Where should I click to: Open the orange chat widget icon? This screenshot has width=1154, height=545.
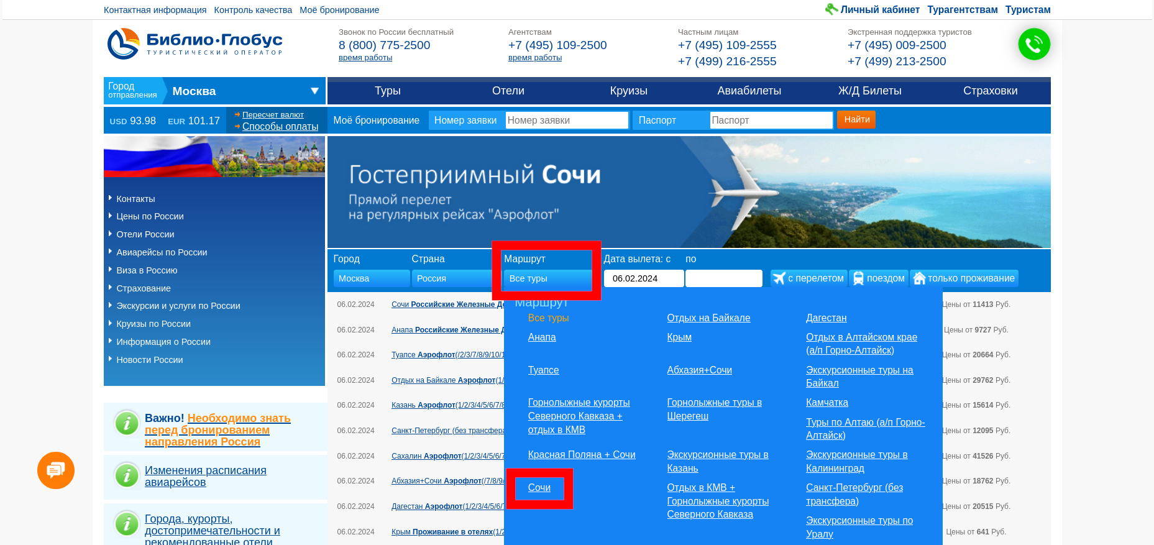pos(56,470)
